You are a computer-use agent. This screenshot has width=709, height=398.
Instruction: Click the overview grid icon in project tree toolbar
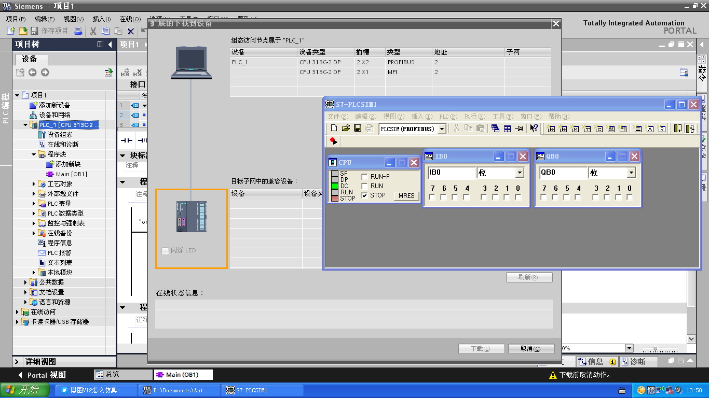(108, 73)
